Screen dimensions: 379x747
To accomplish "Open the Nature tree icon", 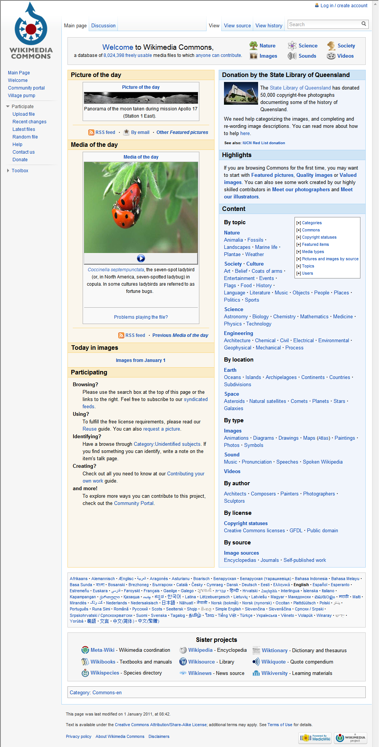I will [254, 46].
